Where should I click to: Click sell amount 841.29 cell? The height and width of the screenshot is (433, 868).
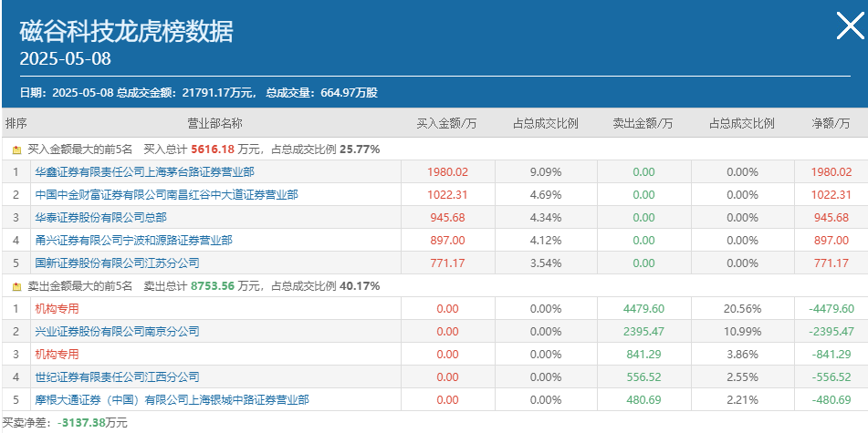(643, 354)
